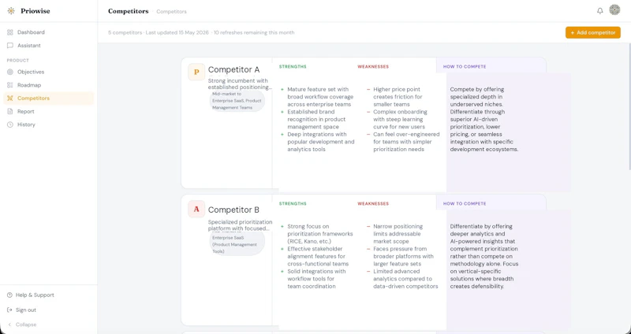Image resolution: width=631 pixels, height=334 pixels.
Task: Click '10 refreshes remaining this month' text
Action: click(254, 32)
